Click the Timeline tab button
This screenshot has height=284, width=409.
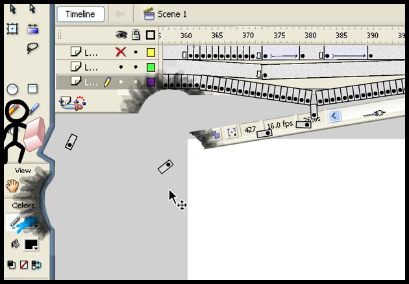point(80,14)
